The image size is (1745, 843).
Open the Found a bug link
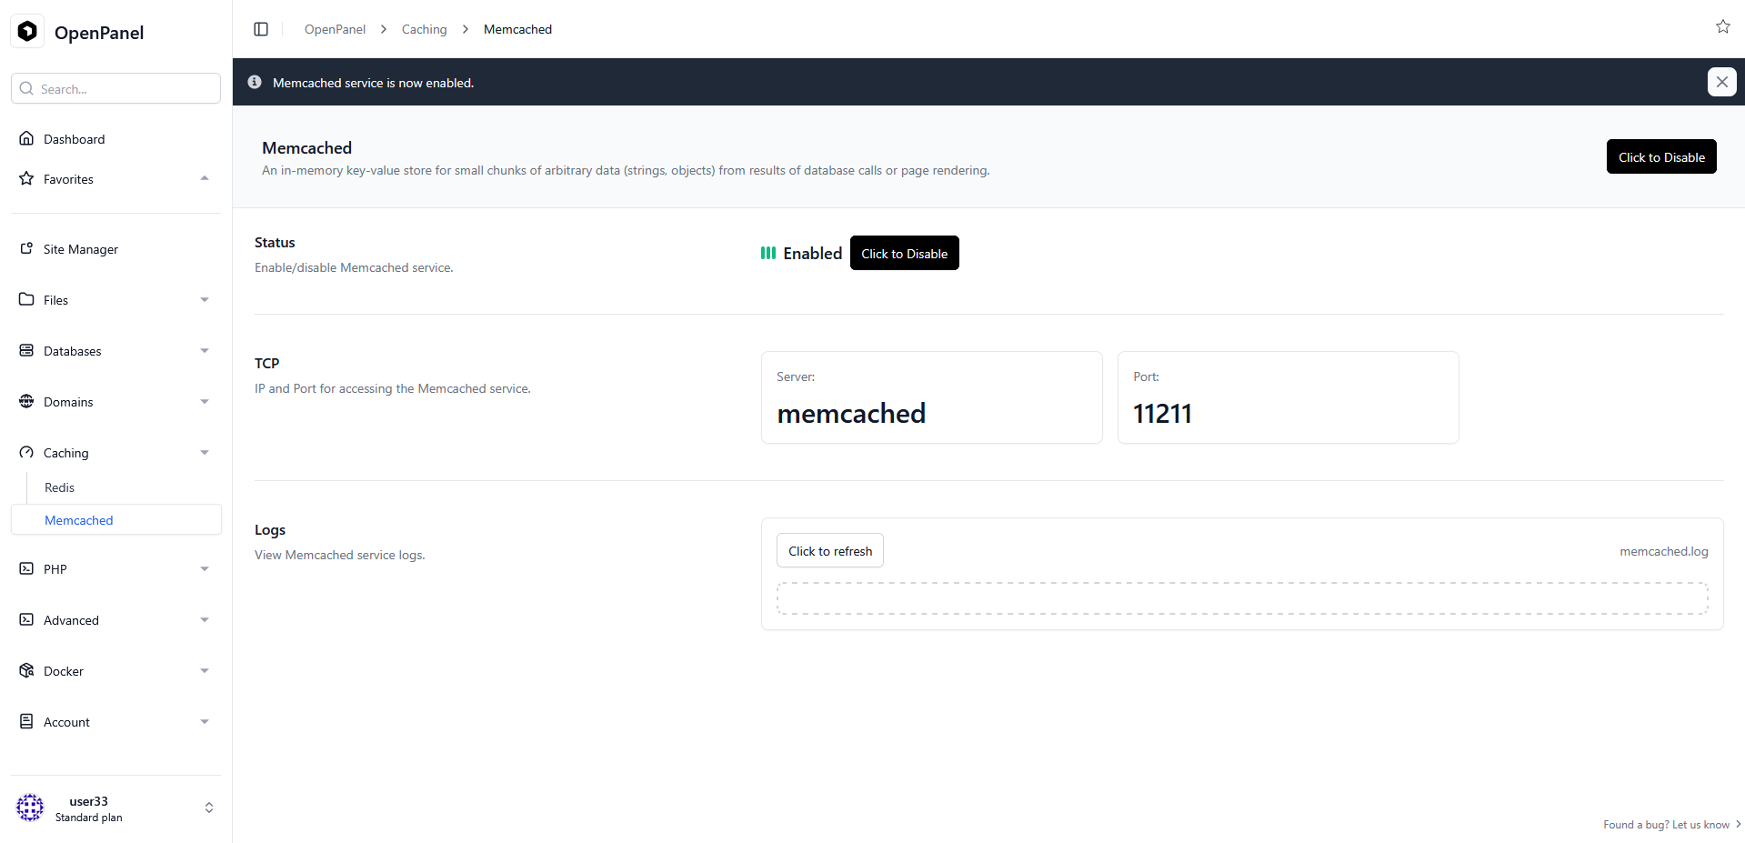coord(1670,824)
